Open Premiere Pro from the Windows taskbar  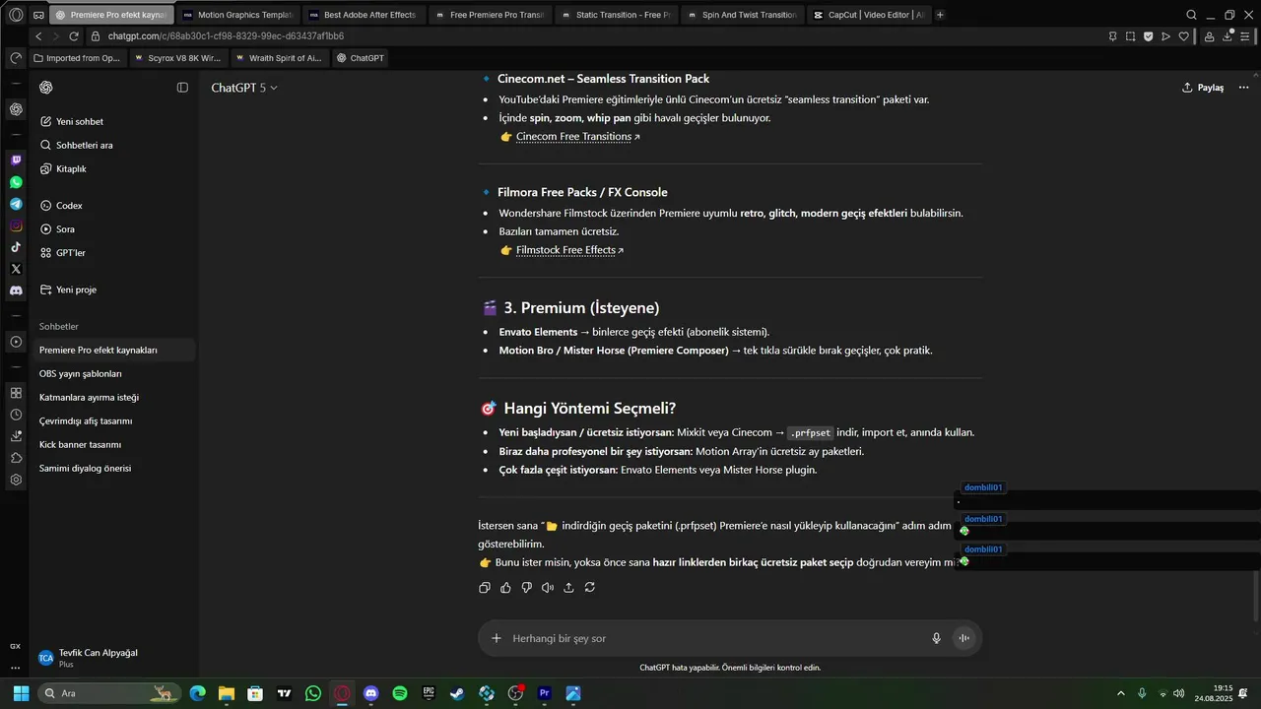544,693
